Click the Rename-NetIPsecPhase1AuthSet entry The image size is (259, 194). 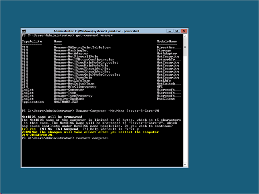(82, 68)
